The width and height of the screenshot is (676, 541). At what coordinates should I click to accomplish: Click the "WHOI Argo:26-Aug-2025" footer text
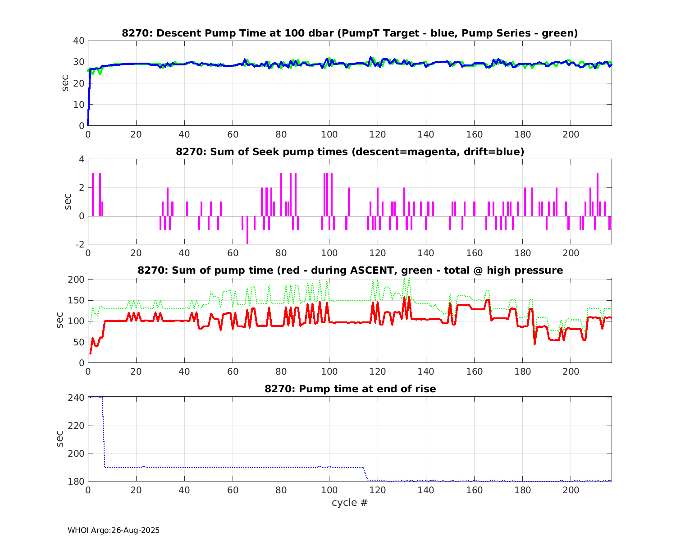point(114,531)
